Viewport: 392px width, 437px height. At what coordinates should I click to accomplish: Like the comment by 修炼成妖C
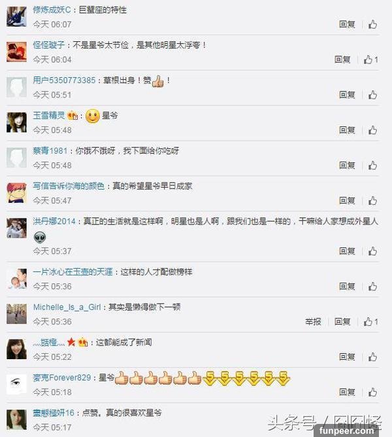(372, 24)
